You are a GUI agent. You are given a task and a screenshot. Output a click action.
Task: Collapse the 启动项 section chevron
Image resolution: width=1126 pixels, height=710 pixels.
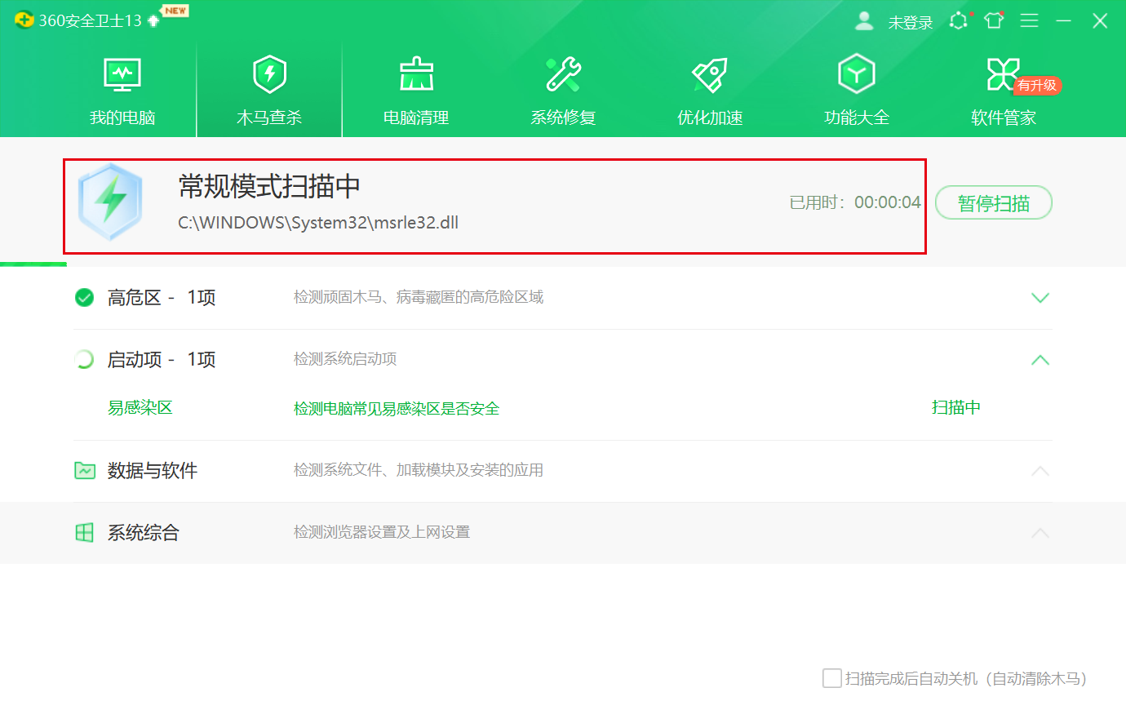(x=1040, y=360)
